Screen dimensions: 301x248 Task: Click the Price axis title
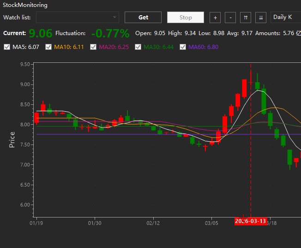pyautogui.click(x=12, y=139)
